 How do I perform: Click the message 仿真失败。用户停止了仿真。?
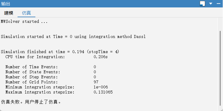(31, 102)
